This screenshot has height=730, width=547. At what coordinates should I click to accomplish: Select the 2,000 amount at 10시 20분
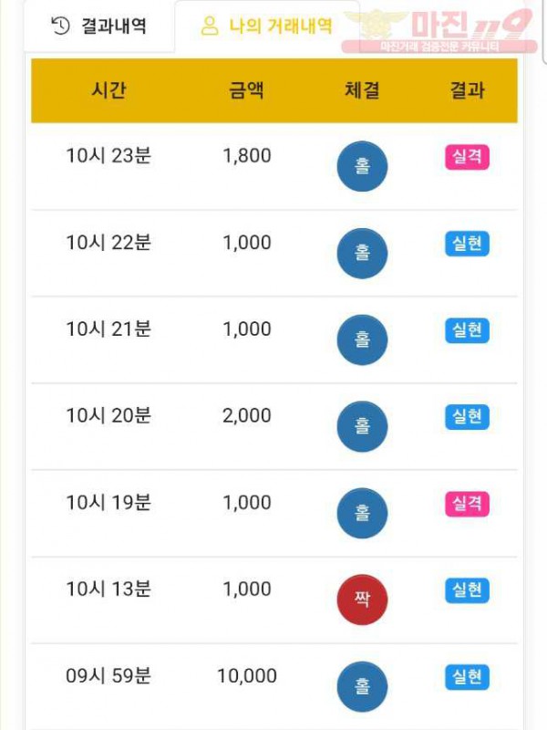(246, 415)
